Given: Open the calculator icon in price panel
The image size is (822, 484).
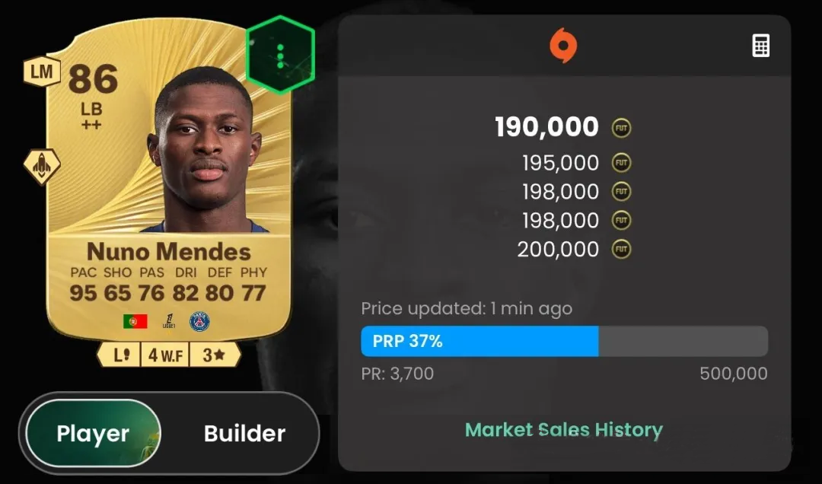Looking at the screenshot, I should pyautogui.click(x=760, y=46).
